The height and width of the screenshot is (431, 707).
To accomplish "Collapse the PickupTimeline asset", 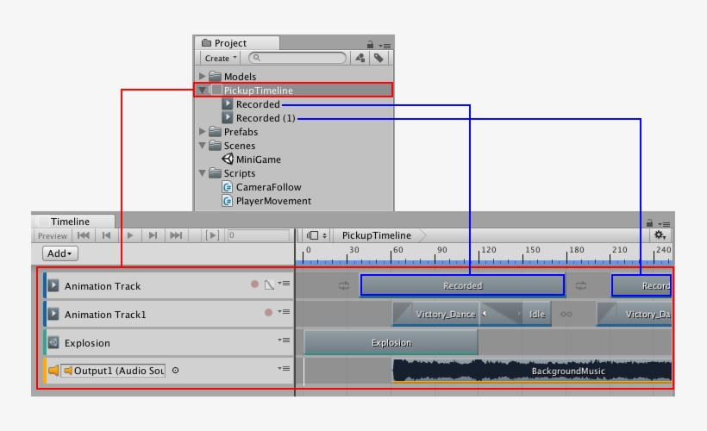I will click(x=202, y=91).
